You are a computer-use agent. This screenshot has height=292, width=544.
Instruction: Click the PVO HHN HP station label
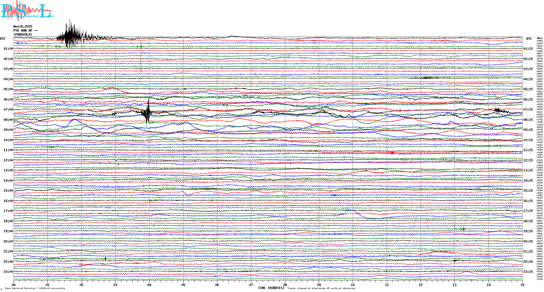25,31
